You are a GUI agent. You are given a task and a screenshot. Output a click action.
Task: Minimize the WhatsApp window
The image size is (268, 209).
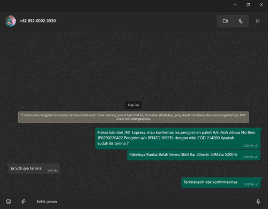point(235,5)
